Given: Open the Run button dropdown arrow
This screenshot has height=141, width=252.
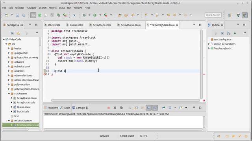Looking at the screenshot, I should point(100,15).
